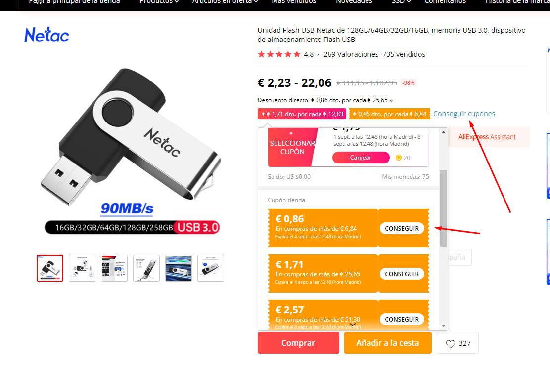This screenshot has width=550, height=366.
Task: Click the Canjear button
Action: pos(361,158)
